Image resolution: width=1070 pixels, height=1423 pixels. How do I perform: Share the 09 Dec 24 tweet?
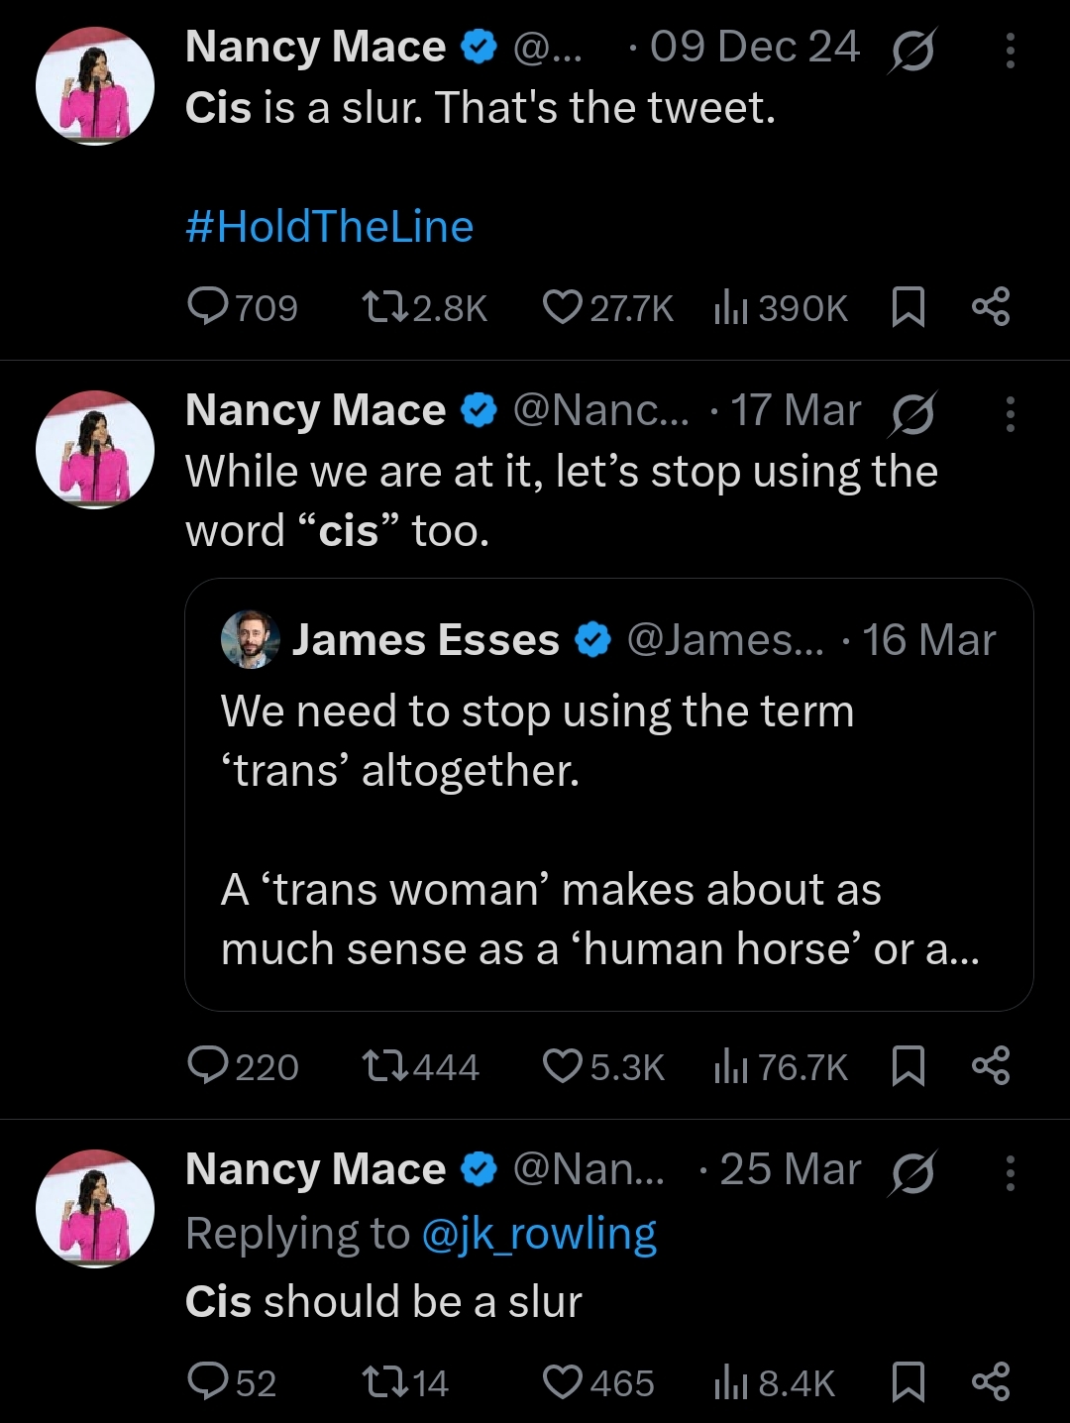tap(991, 307)
